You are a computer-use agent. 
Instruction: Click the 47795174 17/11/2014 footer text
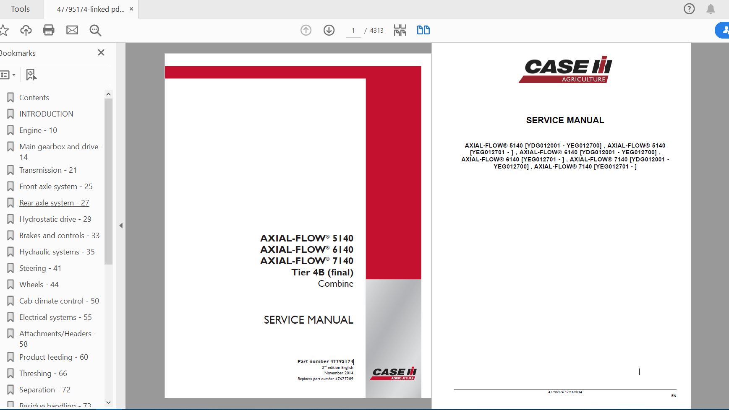[x=565, y=392]
